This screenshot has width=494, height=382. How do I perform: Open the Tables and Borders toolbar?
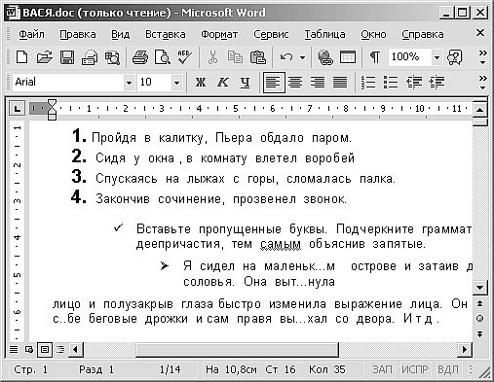coord(348,57)
